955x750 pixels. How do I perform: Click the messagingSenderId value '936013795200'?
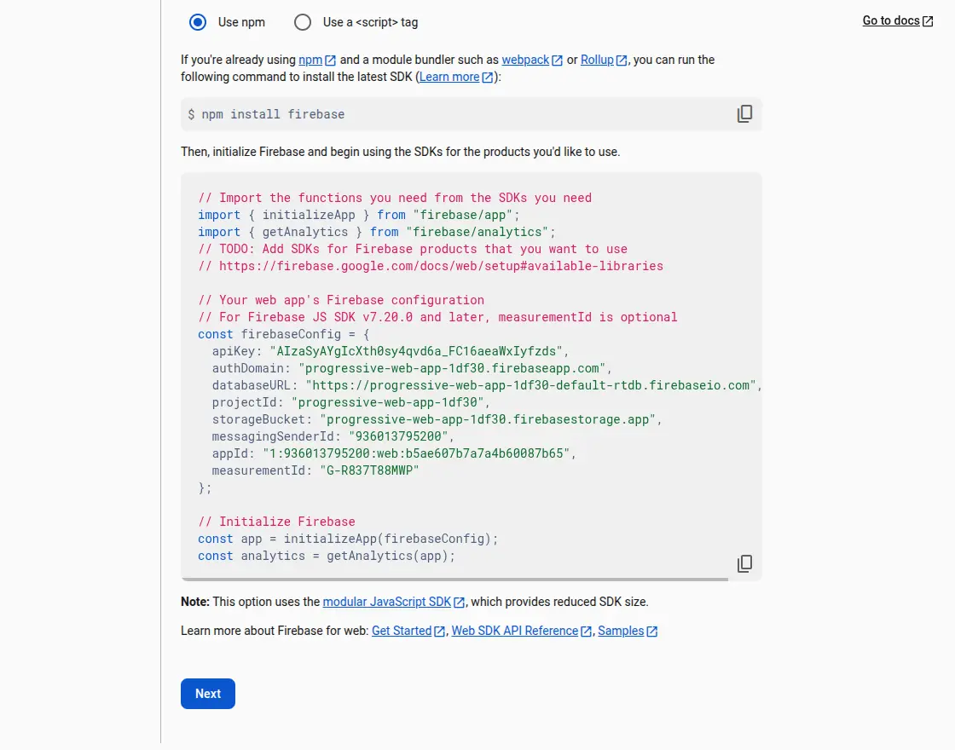coord(398,436)
